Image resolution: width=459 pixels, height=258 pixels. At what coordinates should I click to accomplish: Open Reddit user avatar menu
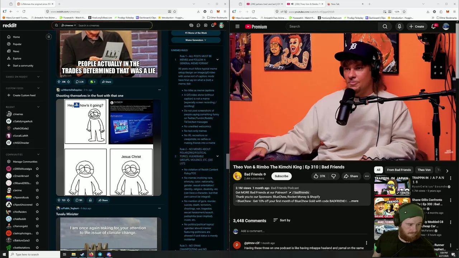tap(222, 25)
